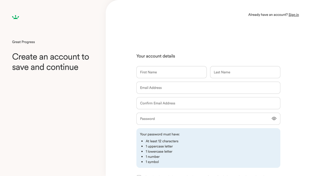The height and width of the screenshot is (176, 311).
Task: Focus the First Name field
Action: [171, 72]
